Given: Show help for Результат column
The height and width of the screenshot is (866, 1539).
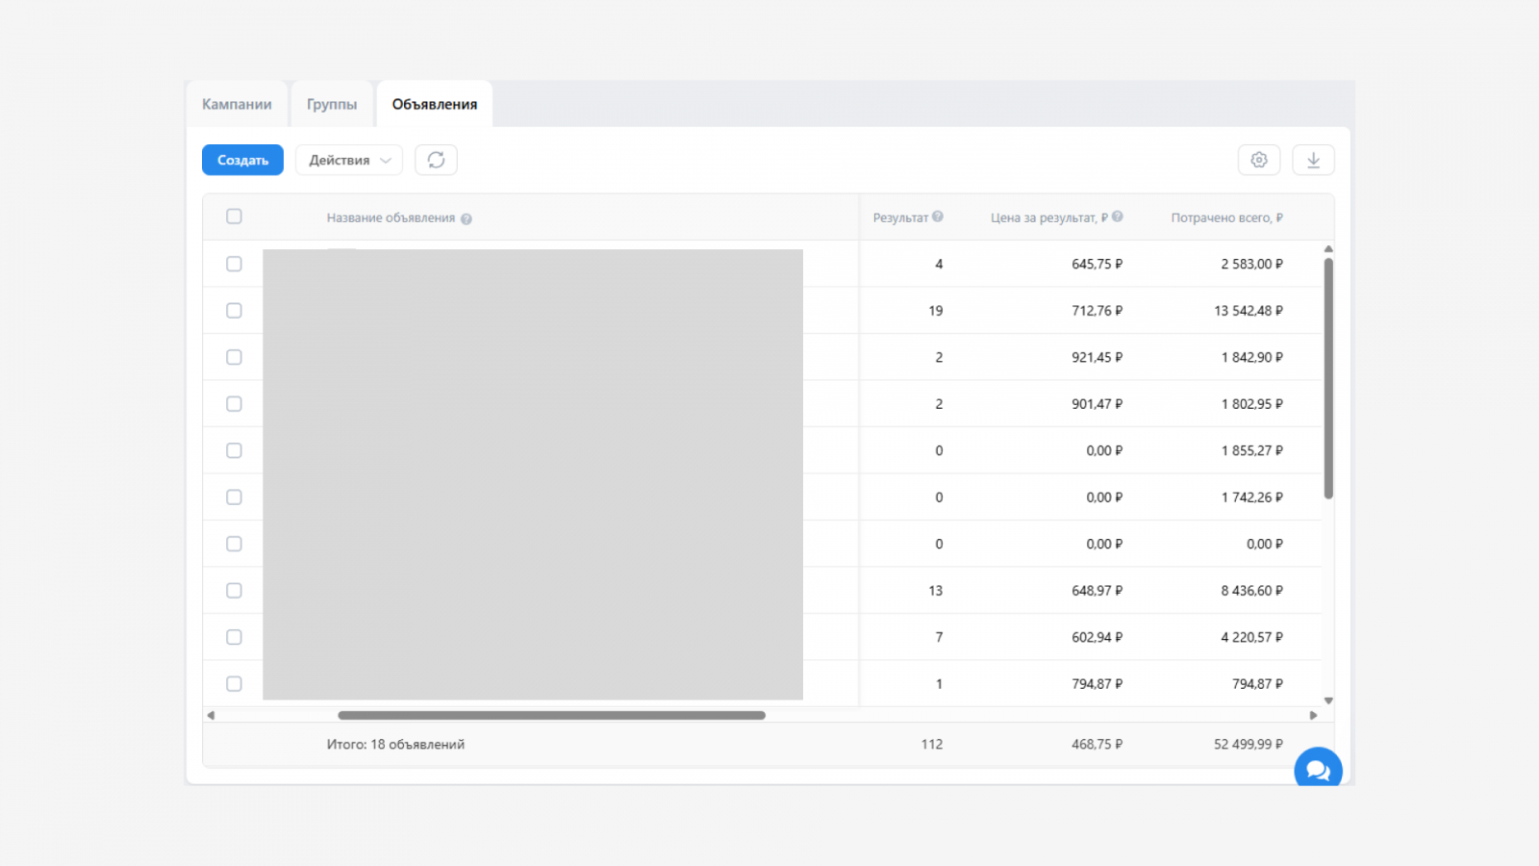Looking at the screenshot, I should tap(938, 216).
